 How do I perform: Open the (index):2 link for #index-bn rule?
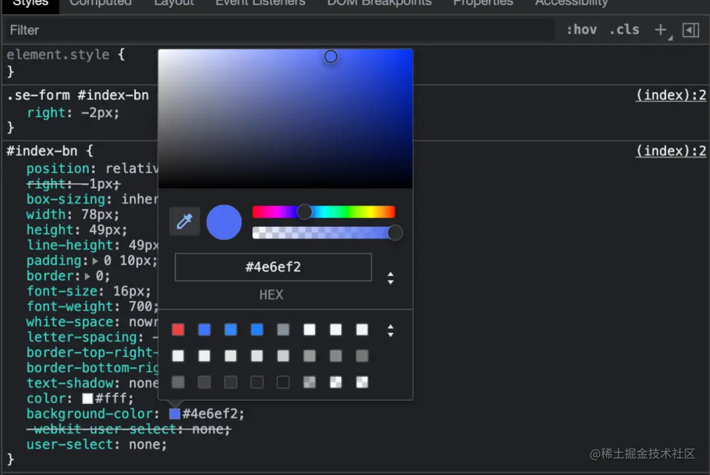click(671, 150)
